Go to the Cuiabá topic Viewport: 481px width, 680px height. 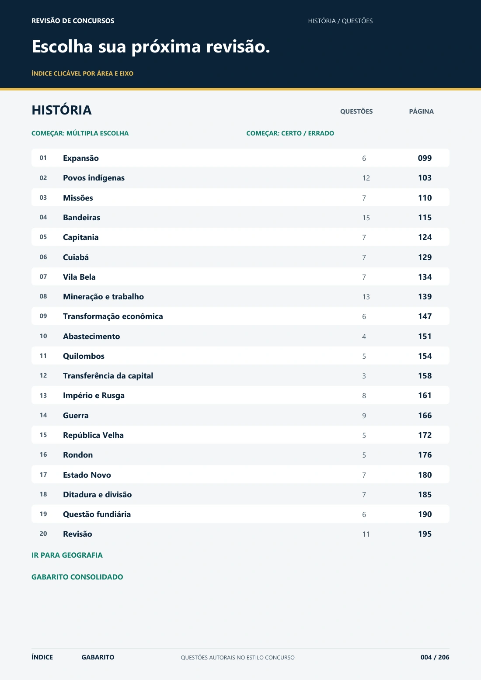coord(240,257)
